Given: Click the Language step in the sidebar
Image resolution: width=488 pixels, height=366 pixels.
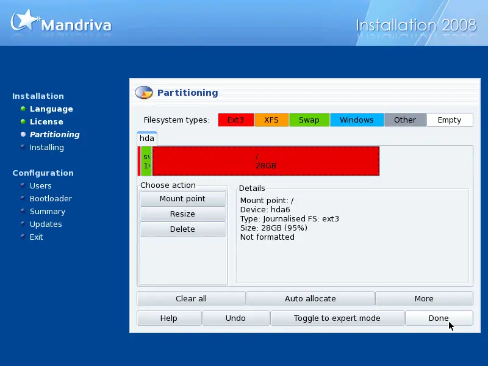Looking at the screenshot, I should coord(51,109).
